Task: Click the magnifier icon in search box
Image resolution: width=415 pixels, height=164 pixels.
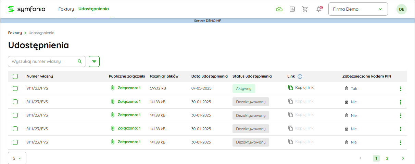Action: click(80, 61)
